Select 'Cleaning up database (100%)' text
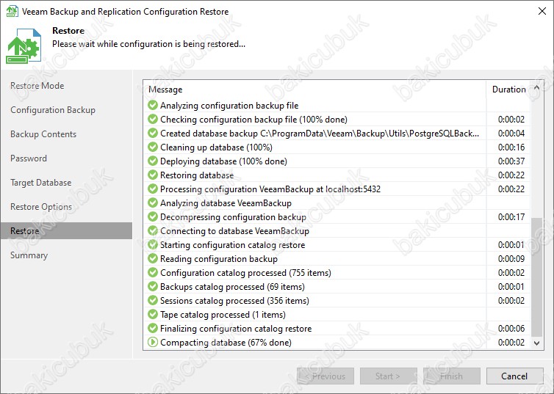The height and width of the screenshot is (394, 554). [x=216, y=147]
